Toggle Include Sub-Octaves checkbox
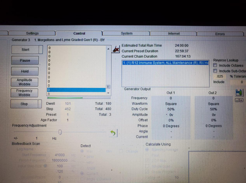 click(x=215, y=71)
